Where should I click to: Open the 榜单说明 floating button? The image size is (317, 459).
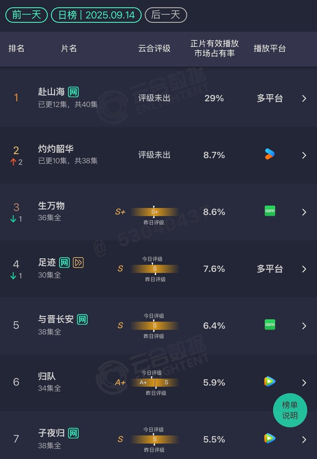pos(290,410)
